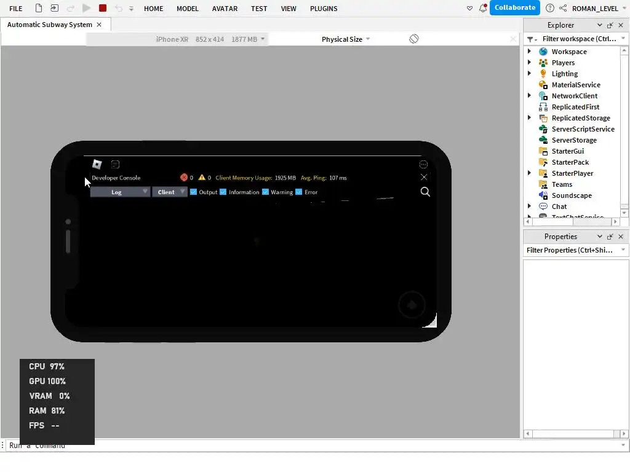Viewport: 630px width, 472px height.
Task: Select StarterGui in the Explorer
Action: [x=567, y=151]
